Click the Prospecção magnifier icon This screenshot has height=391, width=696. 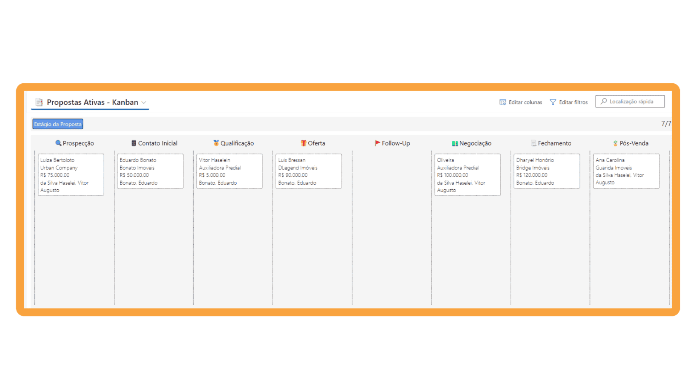coord(58,143)
